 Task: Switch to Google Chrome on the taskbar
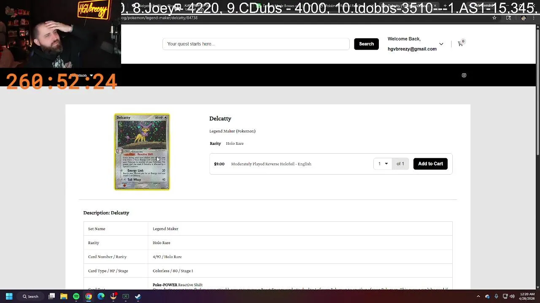pyautogui.click(x=89, y=296)
